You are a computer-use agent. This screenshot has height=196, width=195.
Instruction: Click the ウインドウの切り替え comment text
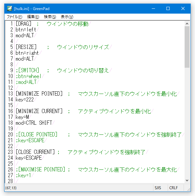coord(83,70)
